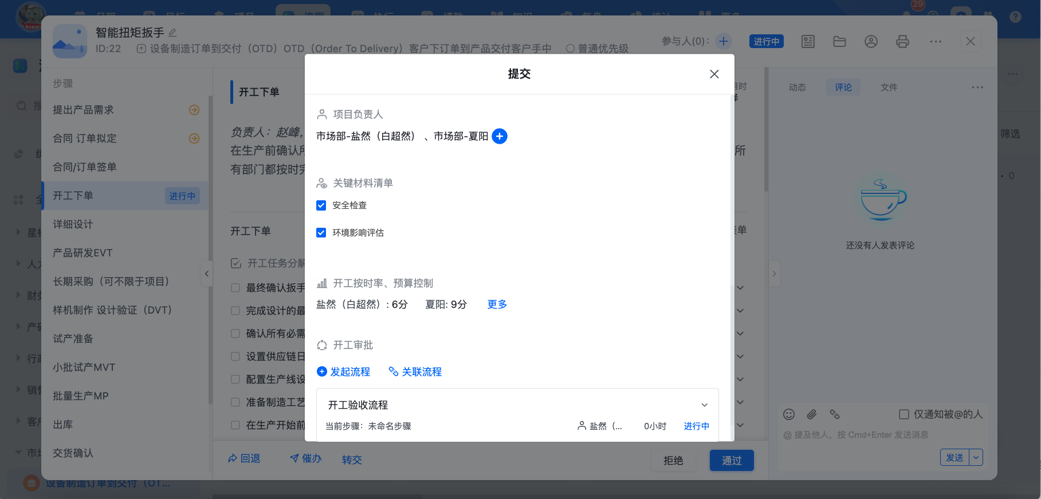Image resolution: width=1041 pixels, height=499 pixels.
Task: Check the 确认所有必需 task checkbox
Action: tap(235, 334)
